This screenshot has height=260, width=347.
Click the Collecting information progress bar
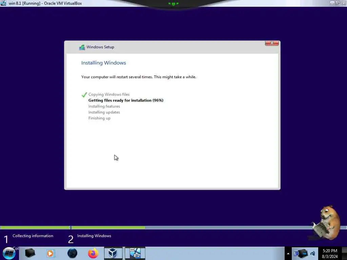tap(35, 227)
